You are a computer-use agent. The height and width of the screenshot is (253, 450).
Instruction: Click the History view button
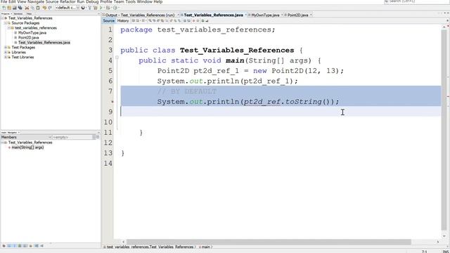pyautogui.click(x=123, y=20)
